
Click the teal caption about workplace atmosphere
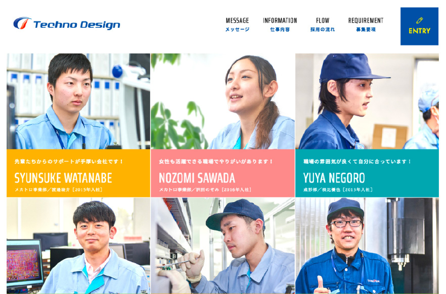click(x=357, y=161)
